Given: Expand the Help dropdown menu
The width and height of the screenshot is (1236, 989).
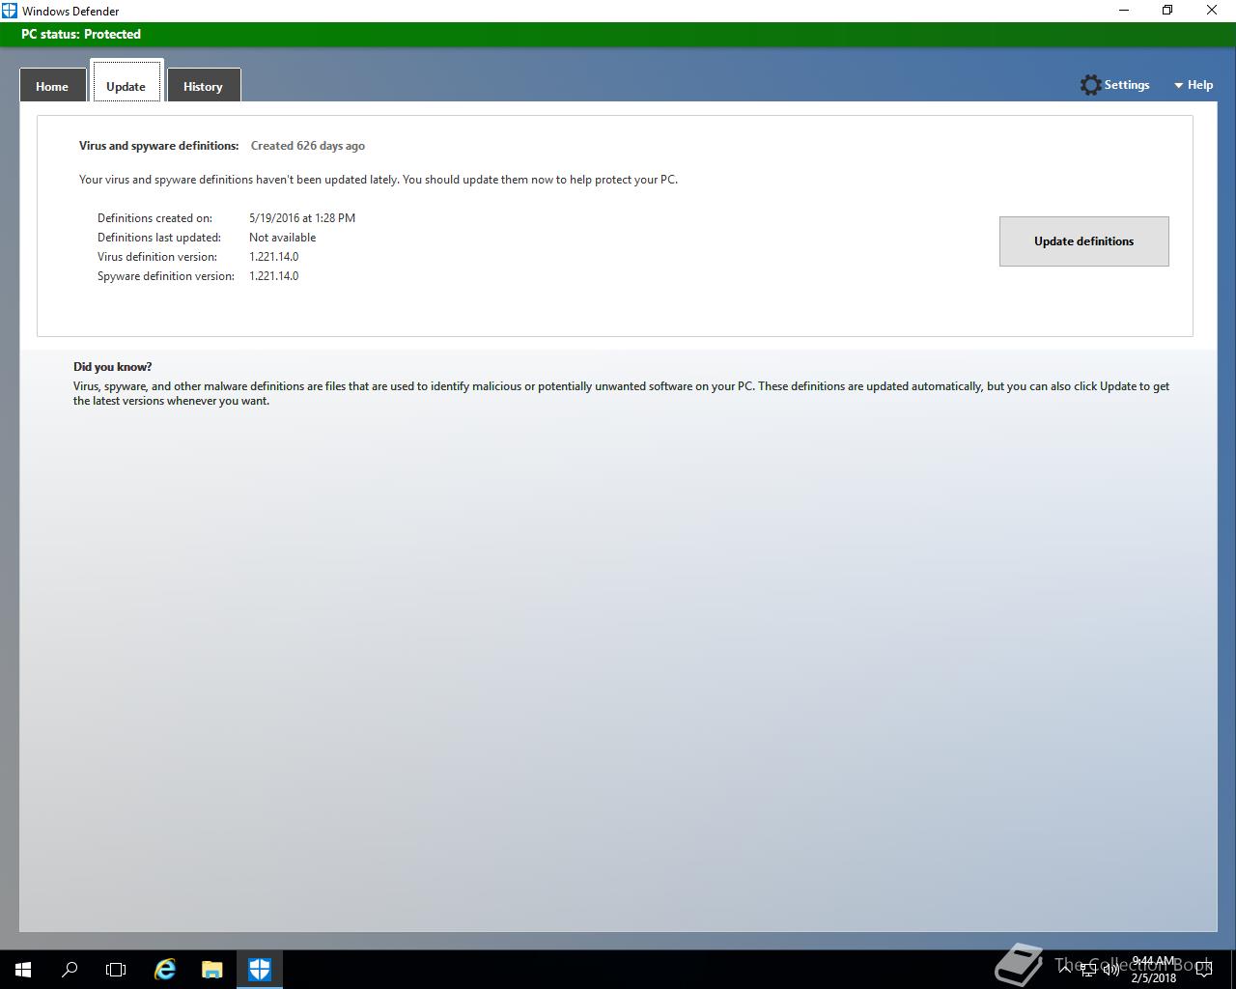Looking at the screenshot, I should (x=1194, y=85).
